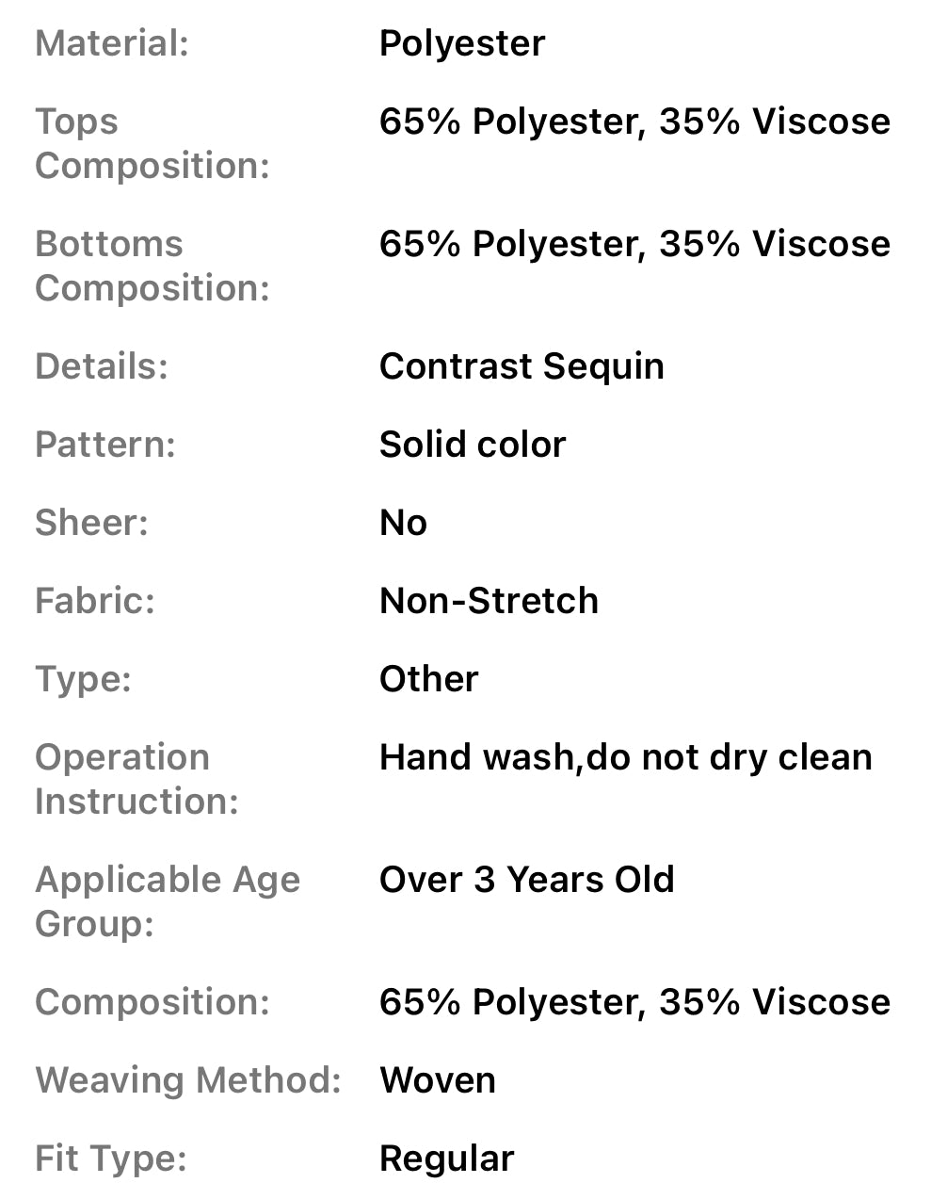Click the Bottoms Composition label

152,266
